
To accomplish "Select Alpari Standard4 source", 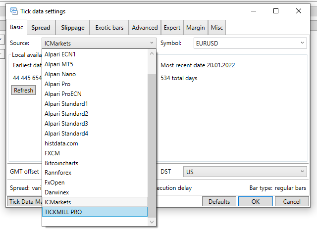I will click(x=95, y=134).
